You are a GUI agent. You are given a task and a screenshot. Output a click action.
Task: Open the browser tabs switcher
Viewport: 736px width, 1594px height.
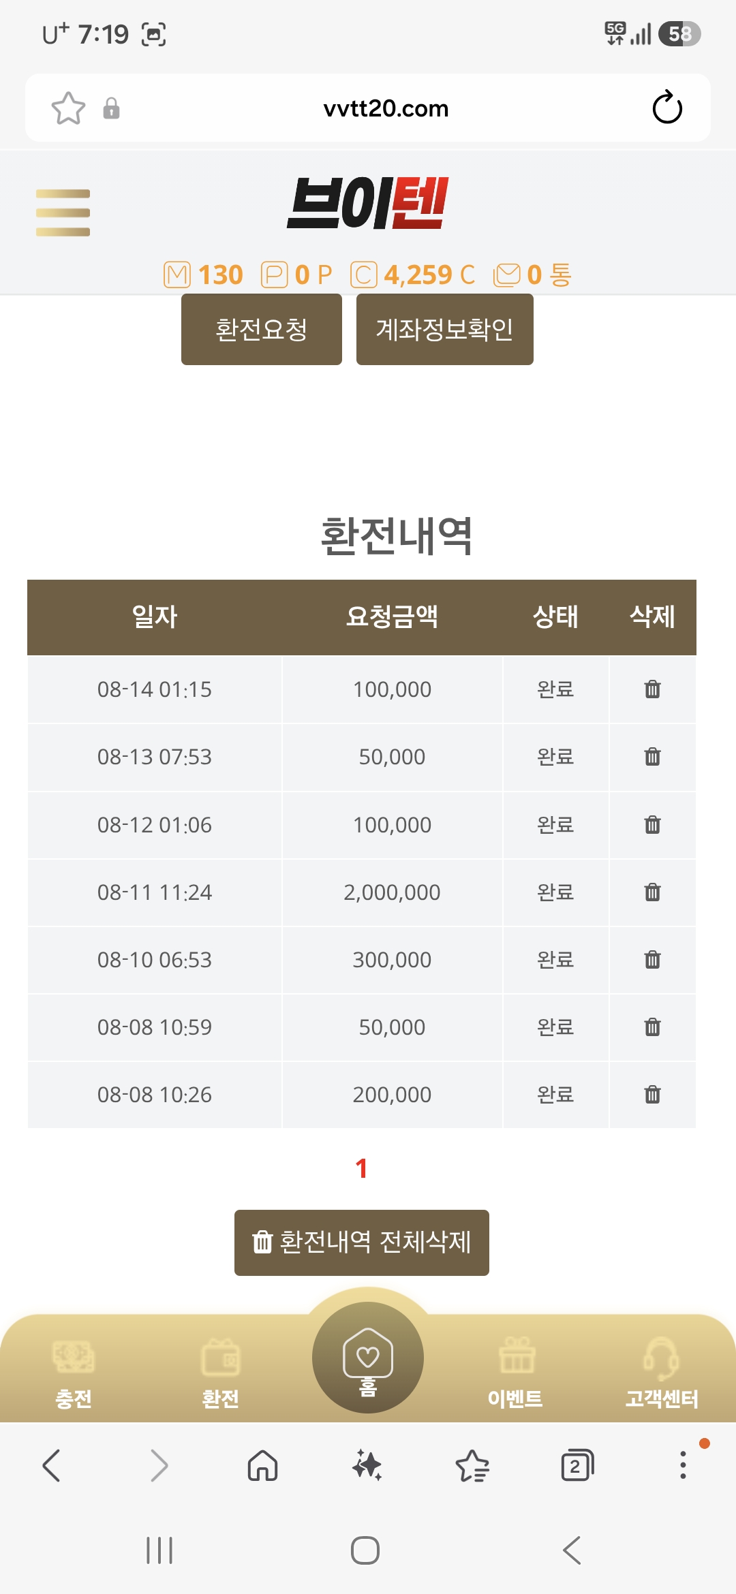pos(577,1465)
